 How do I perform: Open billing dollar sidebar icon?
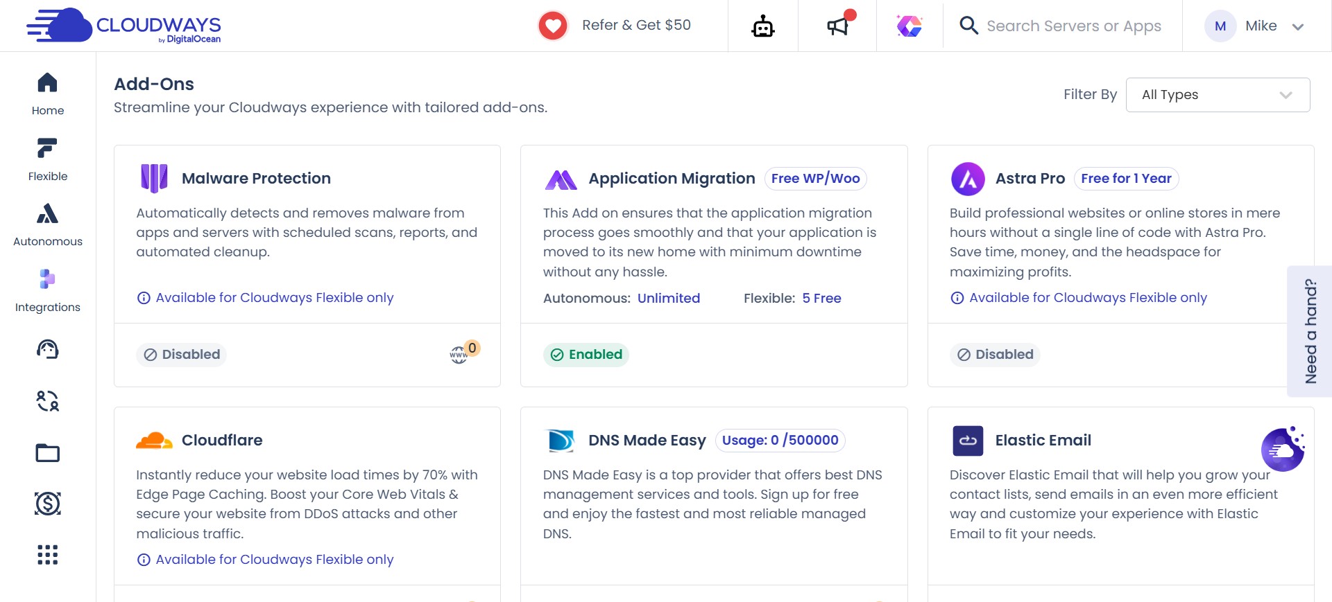48,503
